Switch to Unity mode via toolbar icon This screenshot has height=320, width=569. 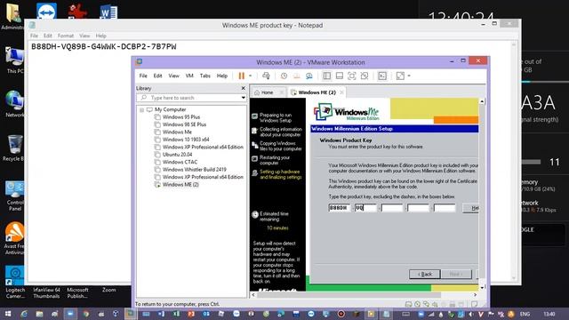coord(365,76)
